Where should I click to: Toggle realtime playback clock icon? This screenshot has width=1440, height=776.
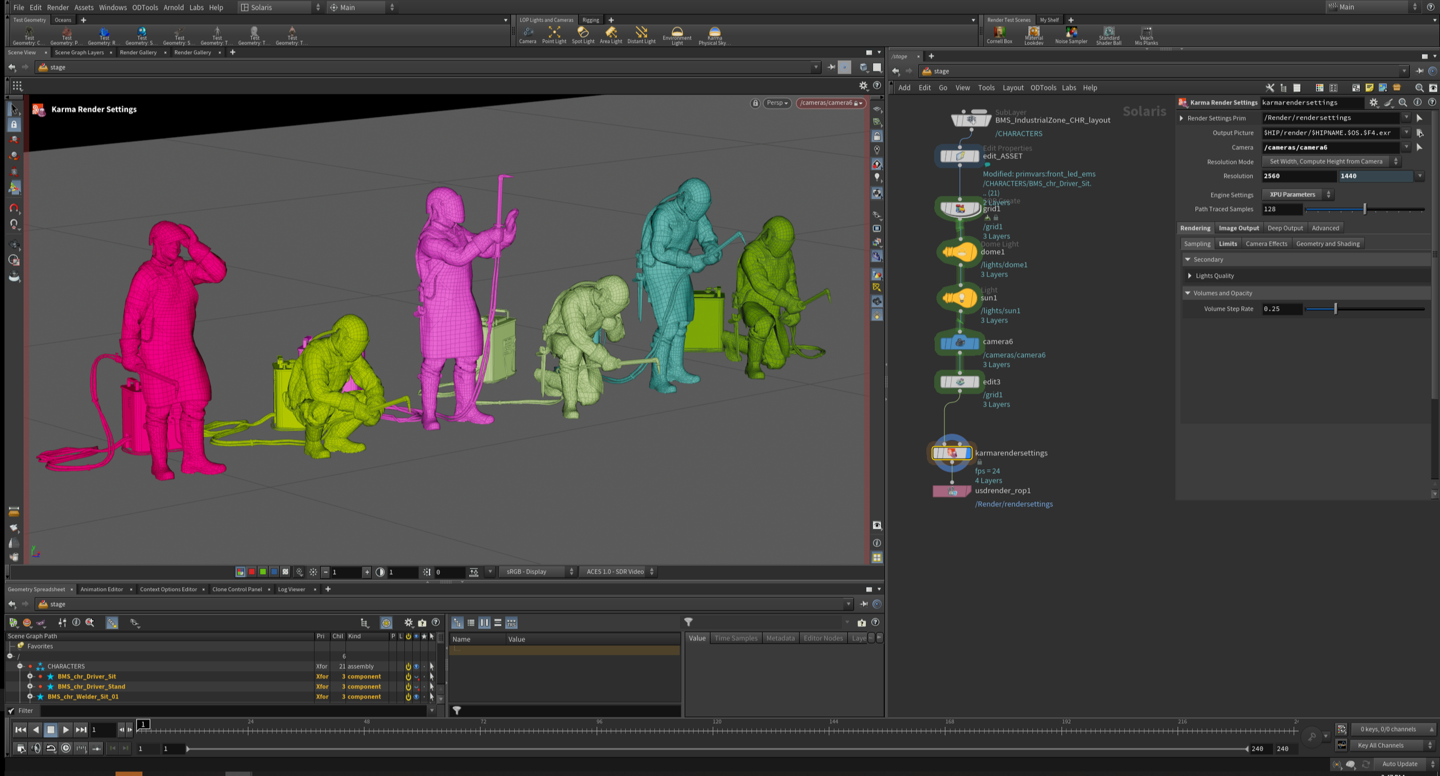point(66,748)
